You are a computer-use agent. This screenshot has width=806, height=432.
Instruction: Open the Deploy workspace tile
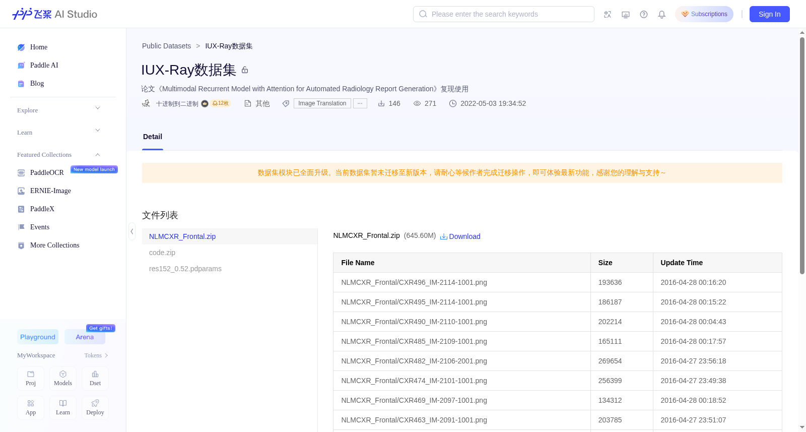(x=95, y=408)
